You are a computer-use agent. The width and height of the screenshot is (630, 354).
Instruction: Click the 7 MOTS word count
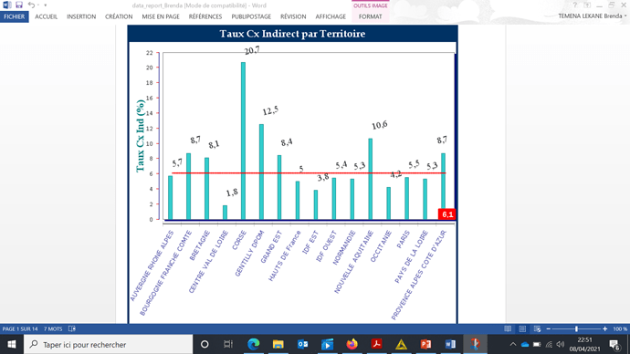pos(53,328)
